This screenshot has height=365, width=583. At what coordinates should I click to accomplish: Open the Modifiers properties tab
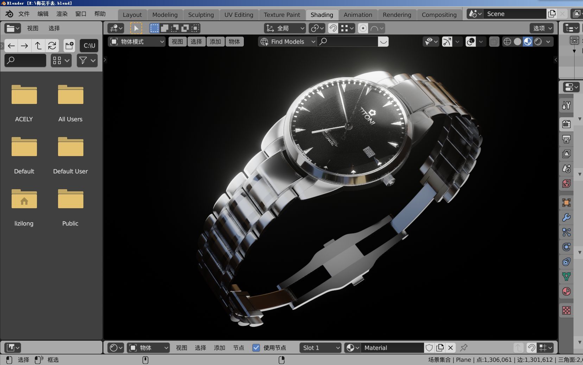[x=566, y=217]
